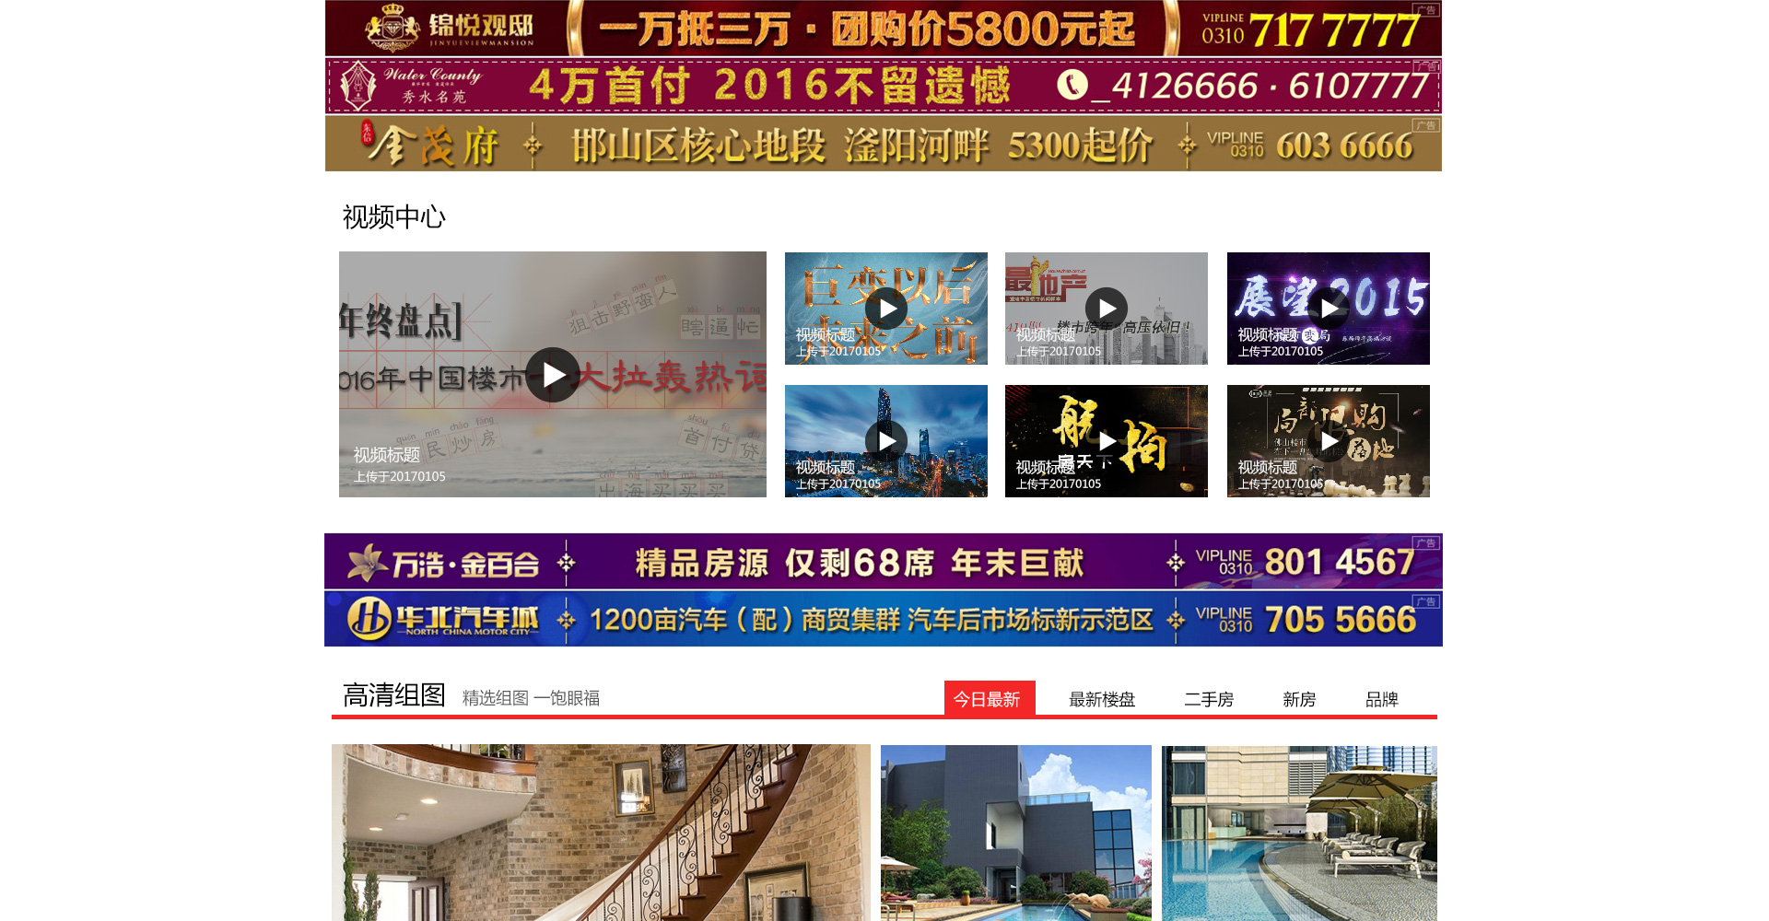Switch to the 品牌 tab
Screen dimensions: 1769x921
point(1381,699)
